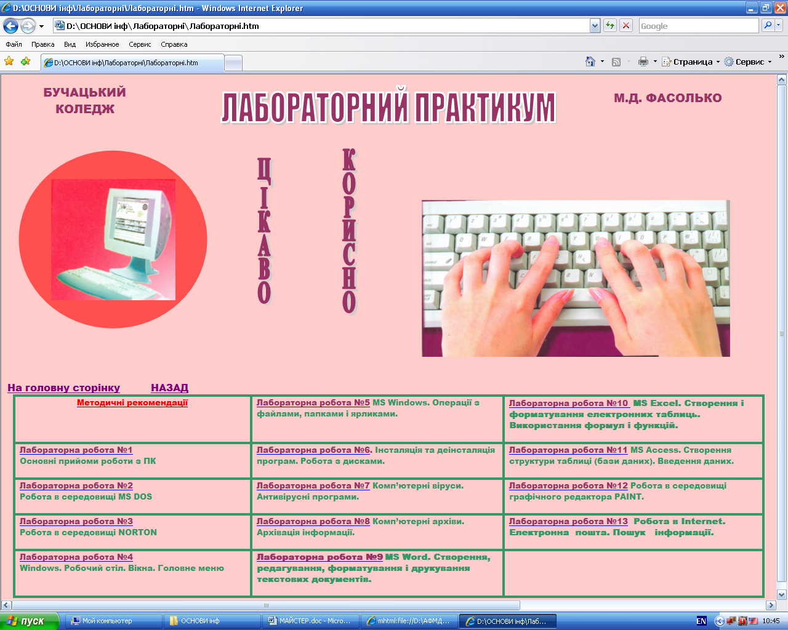Open Лабораторна робота №5 link
The height and width of the screenshot is (630, 788).
(313, 402)
